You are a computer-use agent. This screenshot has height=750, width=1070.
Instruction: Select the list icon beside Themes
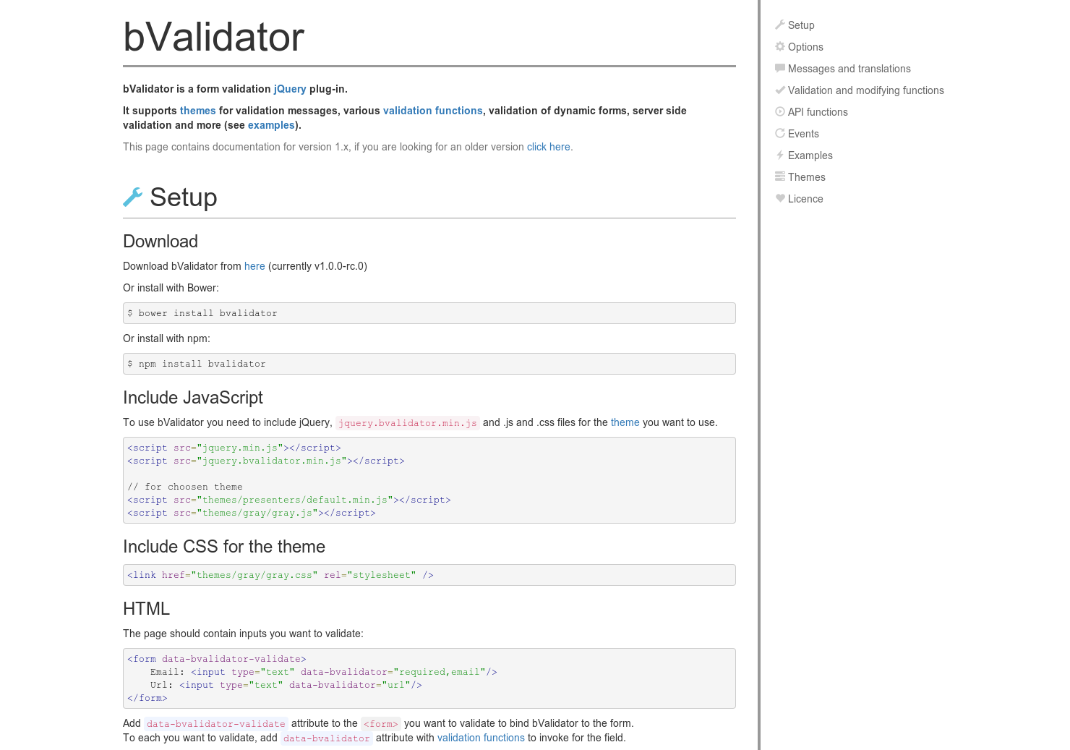pyautogui.click(x=780, y=176)
